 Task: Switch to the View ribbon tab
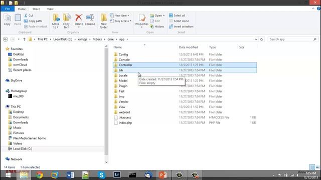tap(50, 9)
